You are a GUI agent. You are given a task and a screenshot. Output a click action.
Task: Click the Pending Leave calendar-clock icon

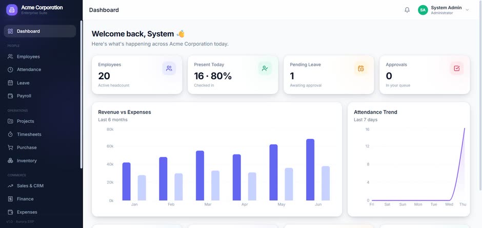[x=361, y=69]
